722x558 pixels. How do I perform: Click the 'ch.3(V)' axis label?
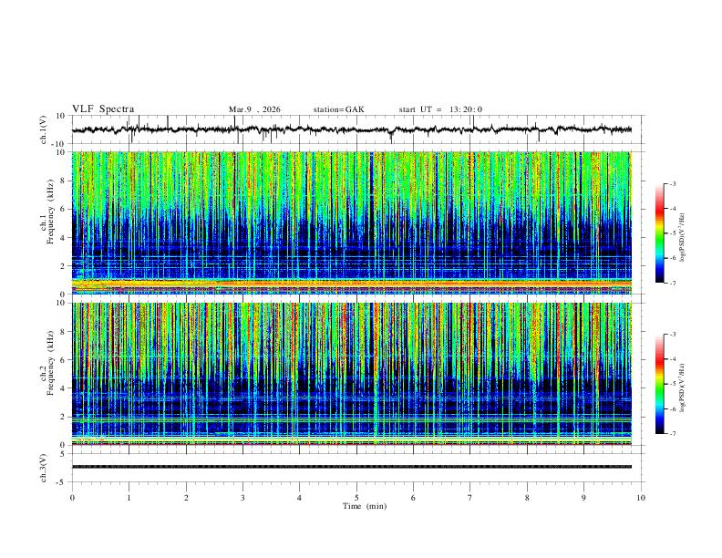click(44, 468)
